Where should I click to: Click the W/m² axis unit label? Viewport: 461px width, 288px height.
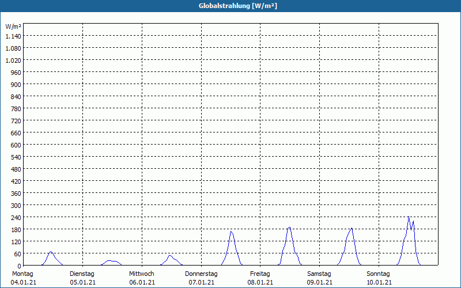pos(13,26)
